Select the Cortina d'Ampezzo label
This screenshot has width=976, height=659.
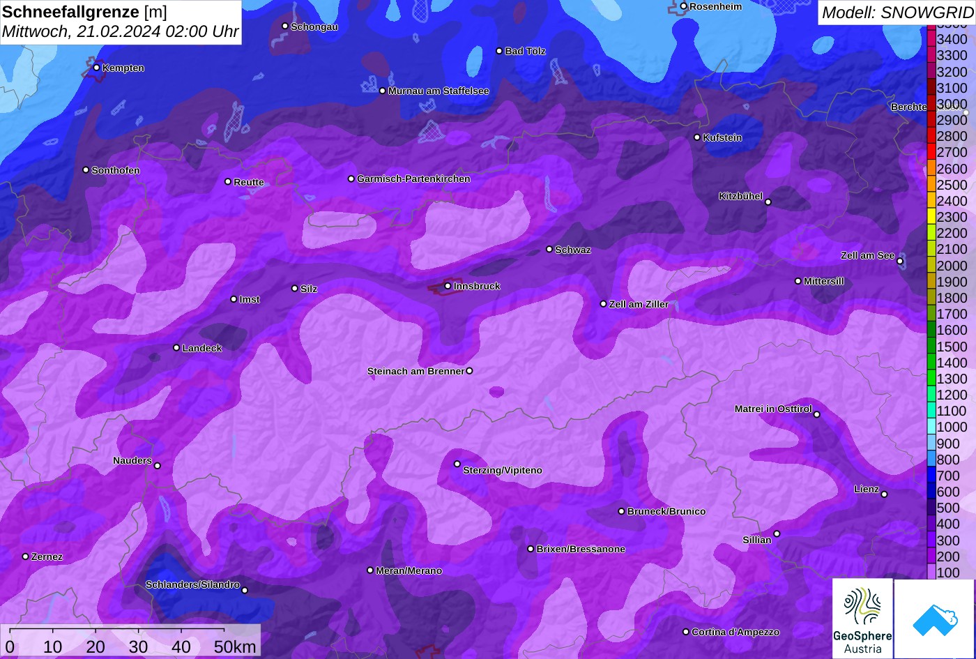[735, 632]
